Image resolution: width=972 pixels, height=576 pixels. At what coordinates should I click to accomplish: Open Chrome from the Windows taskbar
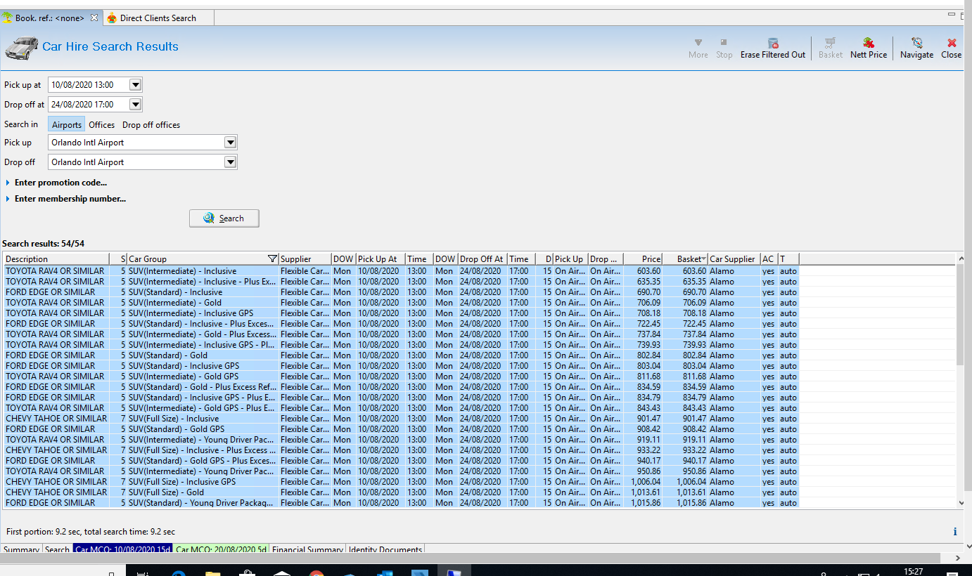[x=316, y=572]
